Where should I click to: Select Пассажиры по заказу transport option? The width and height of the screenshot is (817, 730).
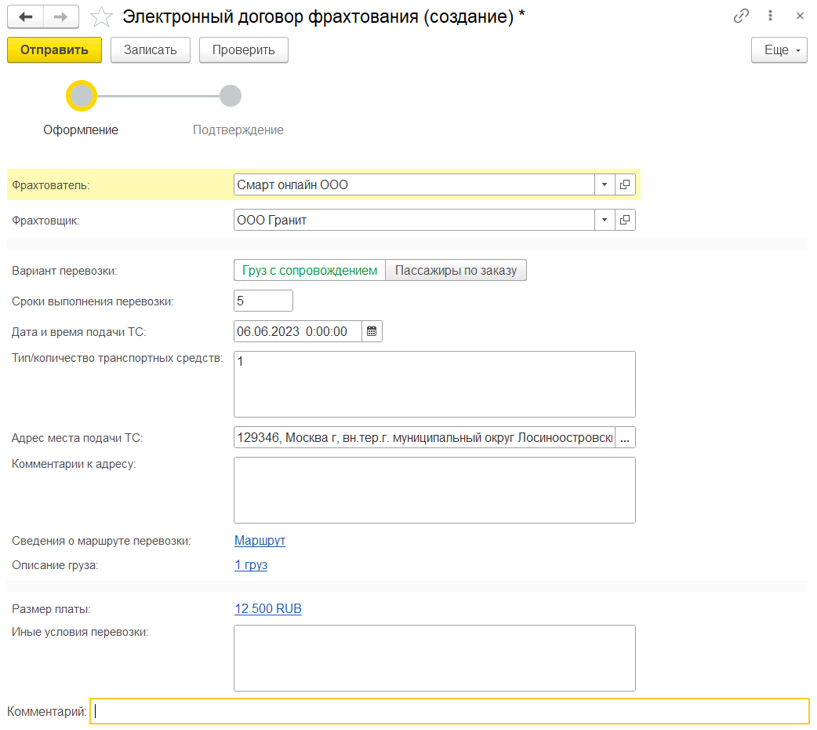[x=456, y=270]
